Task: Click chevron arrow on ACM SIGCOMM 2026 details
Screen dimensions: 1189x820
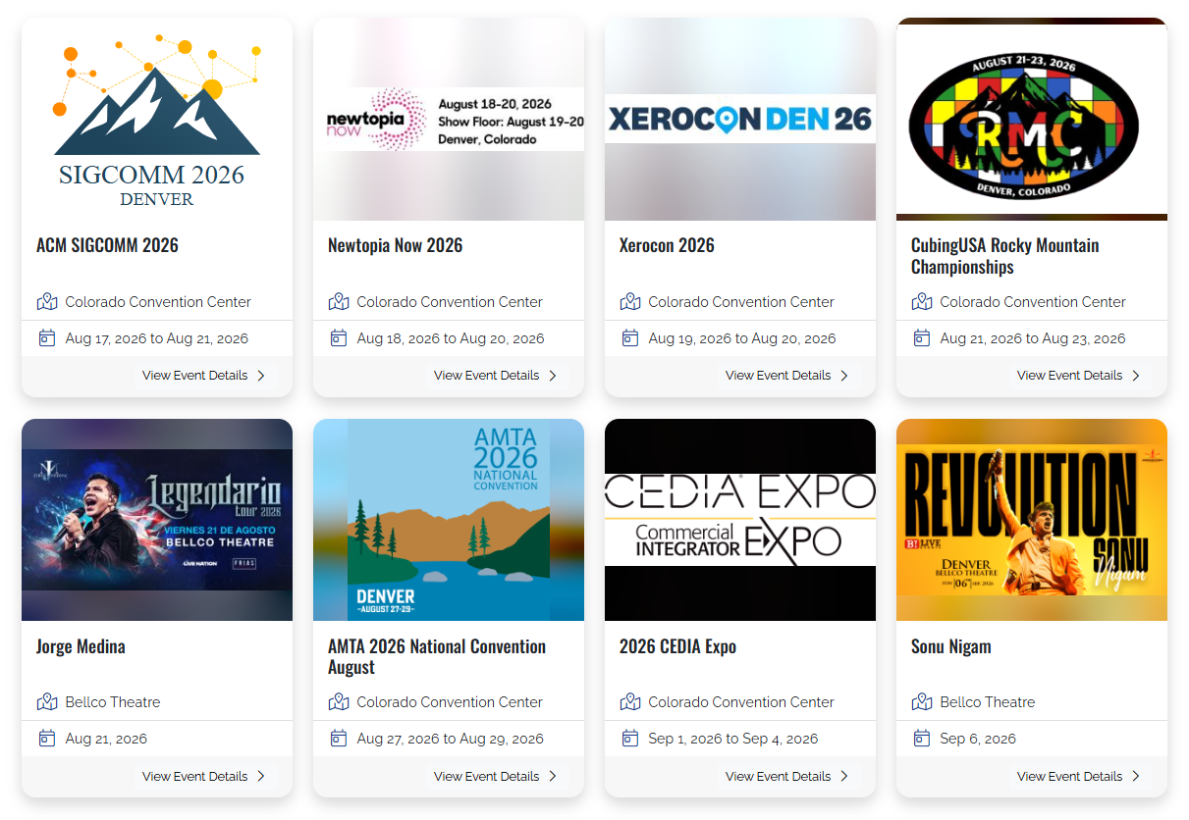Action: click(x=261, y=376)
